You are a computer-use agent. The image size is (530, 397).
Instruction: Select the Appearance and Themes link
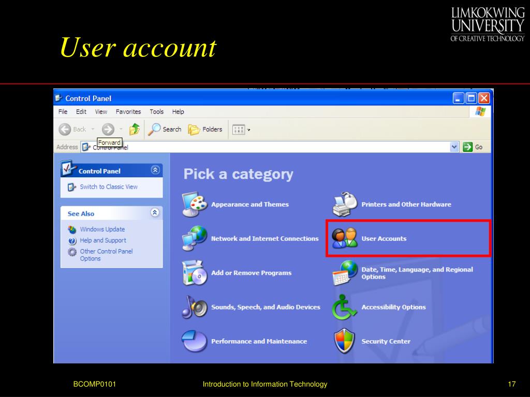click(x=250, y=204)
